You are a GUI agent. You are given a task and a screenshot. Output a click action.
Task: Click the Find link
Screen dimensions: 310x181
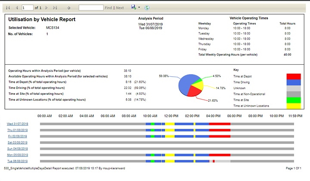click(108, 8)
